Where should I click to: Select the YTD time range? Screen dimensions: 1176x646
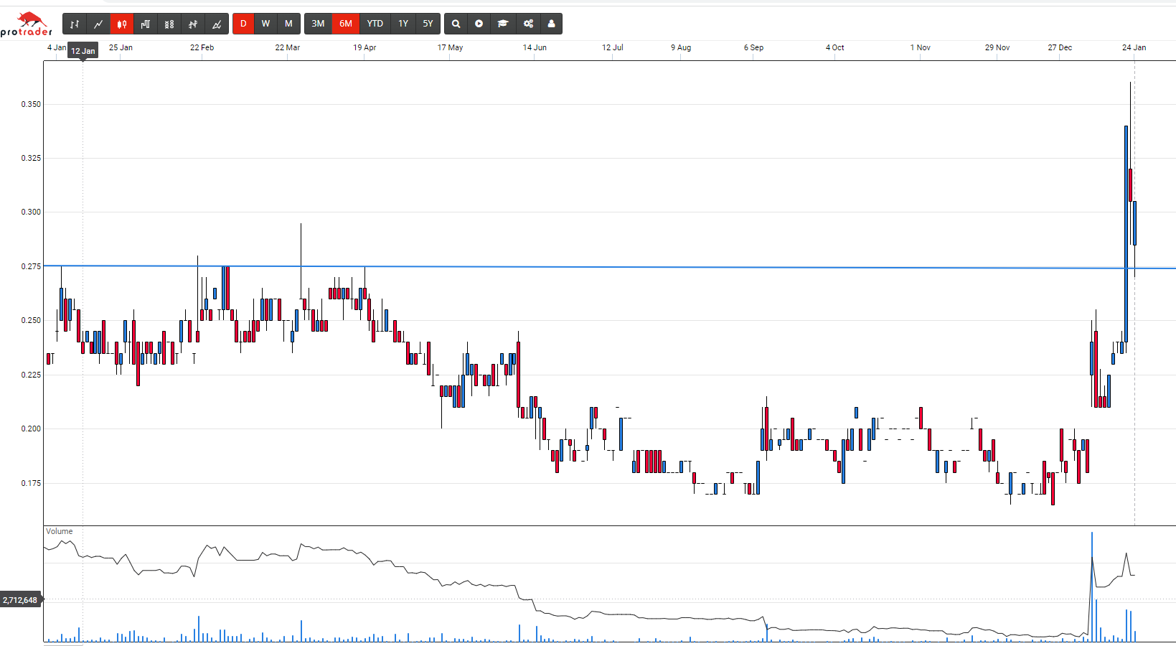[375, 24]
